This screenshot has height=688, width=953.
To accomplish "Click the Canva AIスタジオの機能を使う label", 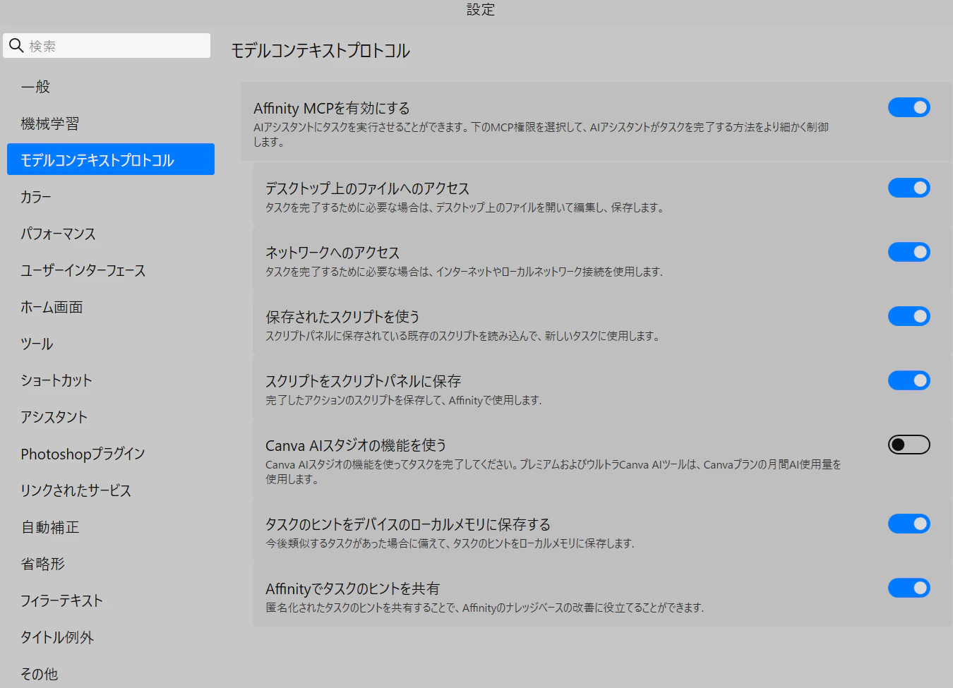I will tap(356, 445).
